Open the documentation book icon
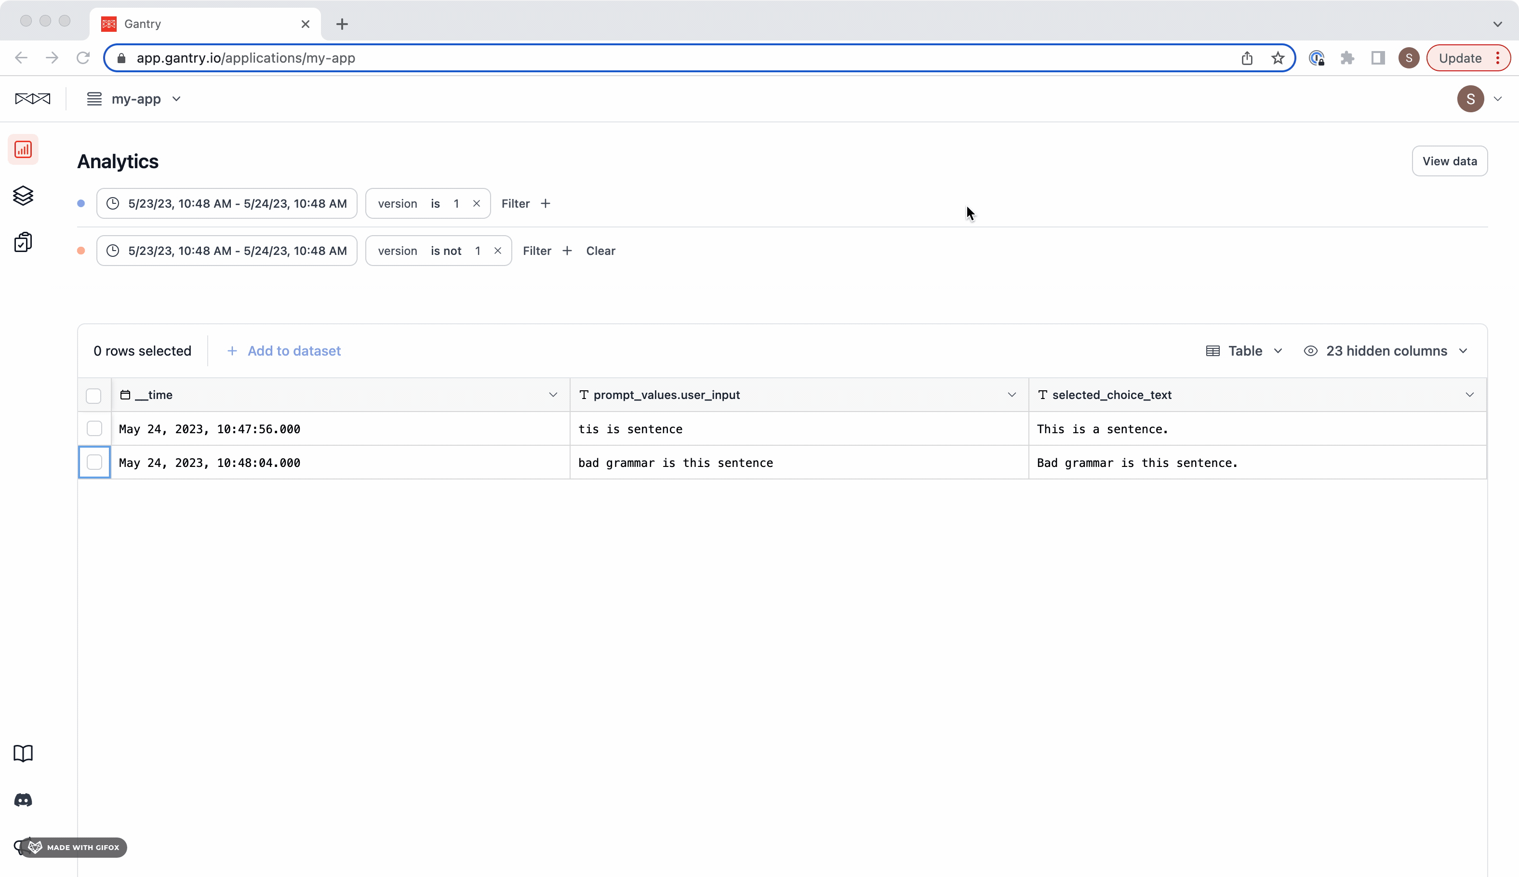 (x=23, y=754)
